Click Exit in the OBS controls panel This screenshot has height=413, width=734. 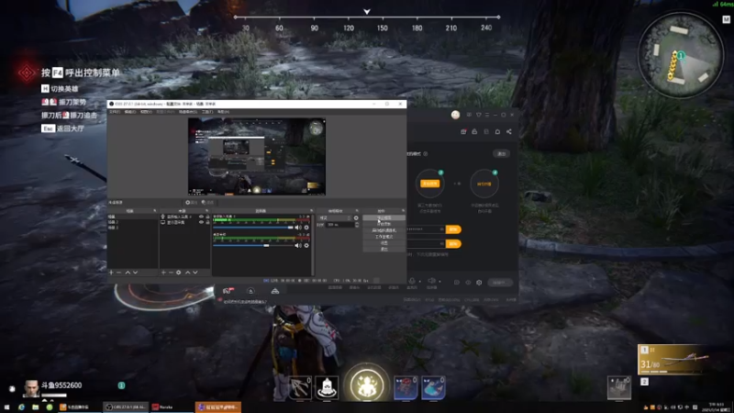tap(384, 249)
